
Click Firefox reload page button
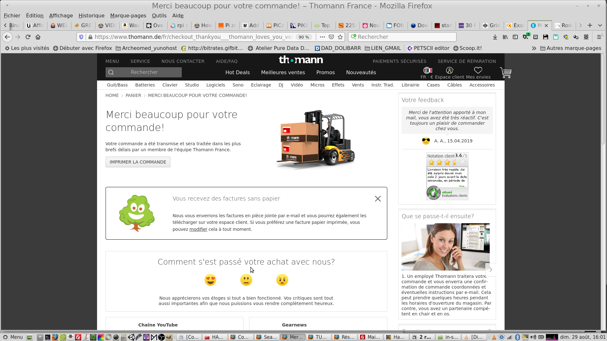(28, 37)
